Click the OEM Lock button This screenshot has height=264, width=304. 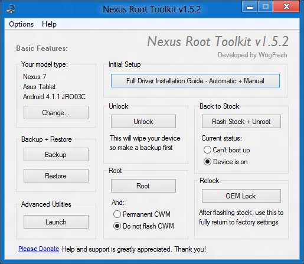click(x=241, y=196)
